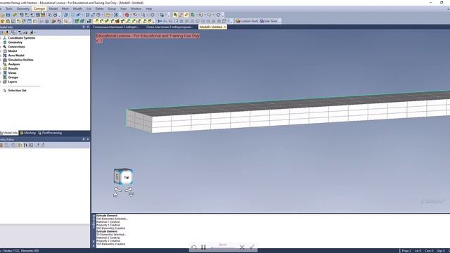Confirm recording with the checkmark icon
Viewport: 450px width, 253px height.
252,247
